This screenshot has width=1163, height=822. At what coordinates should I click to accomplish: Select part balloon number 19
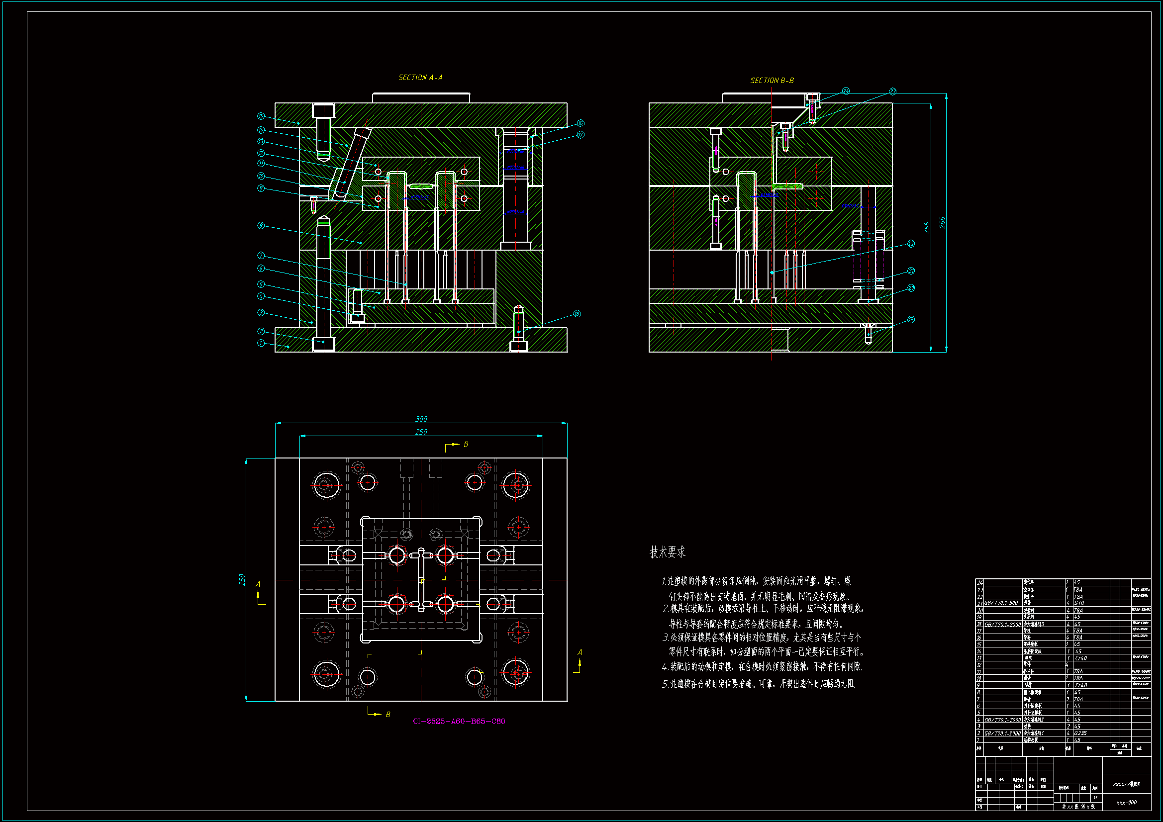tap(911, 319)
